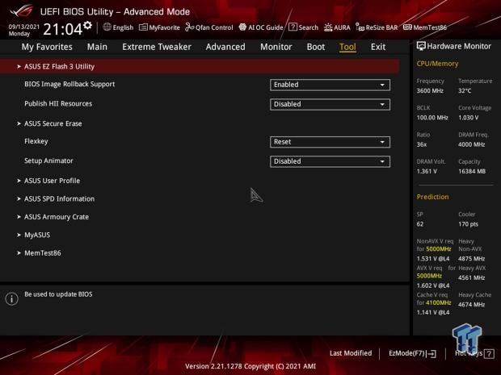Expand ASUS User Profile submenu
The width and height of the screenshot is (501, 375).
(x=52, y=181)
